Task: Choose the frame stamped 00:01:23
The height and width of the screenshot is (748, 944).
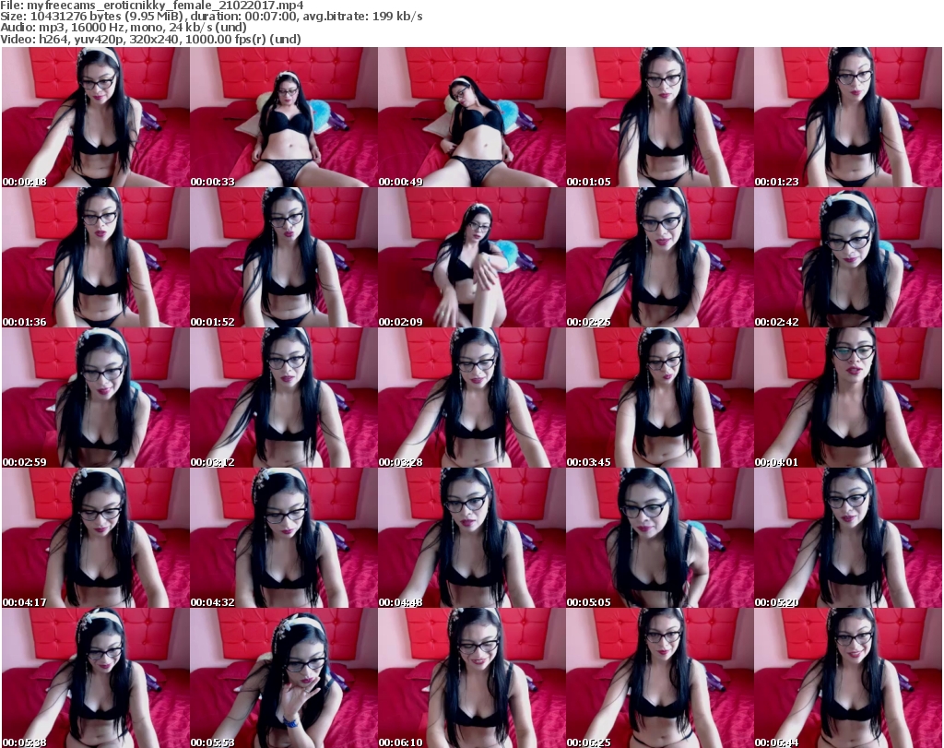Action: [848, 117]
